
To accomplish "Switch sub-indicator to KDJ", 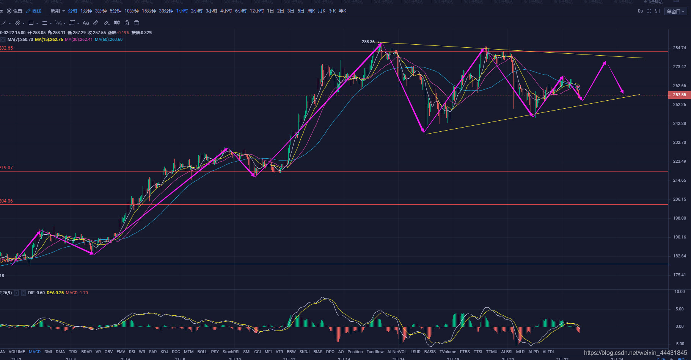I will pyautogui.click(x=164, y=352).
